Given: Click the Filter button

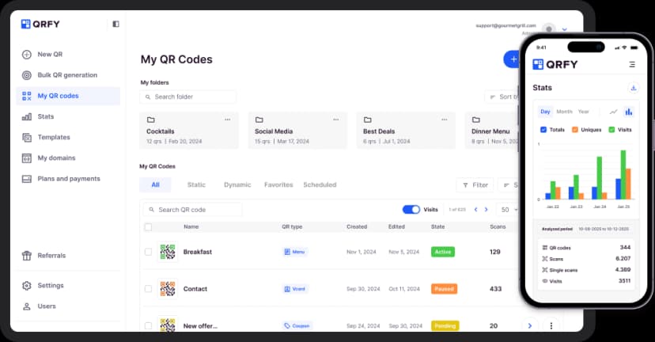Looking at the screenshot, I should [475, 185].
